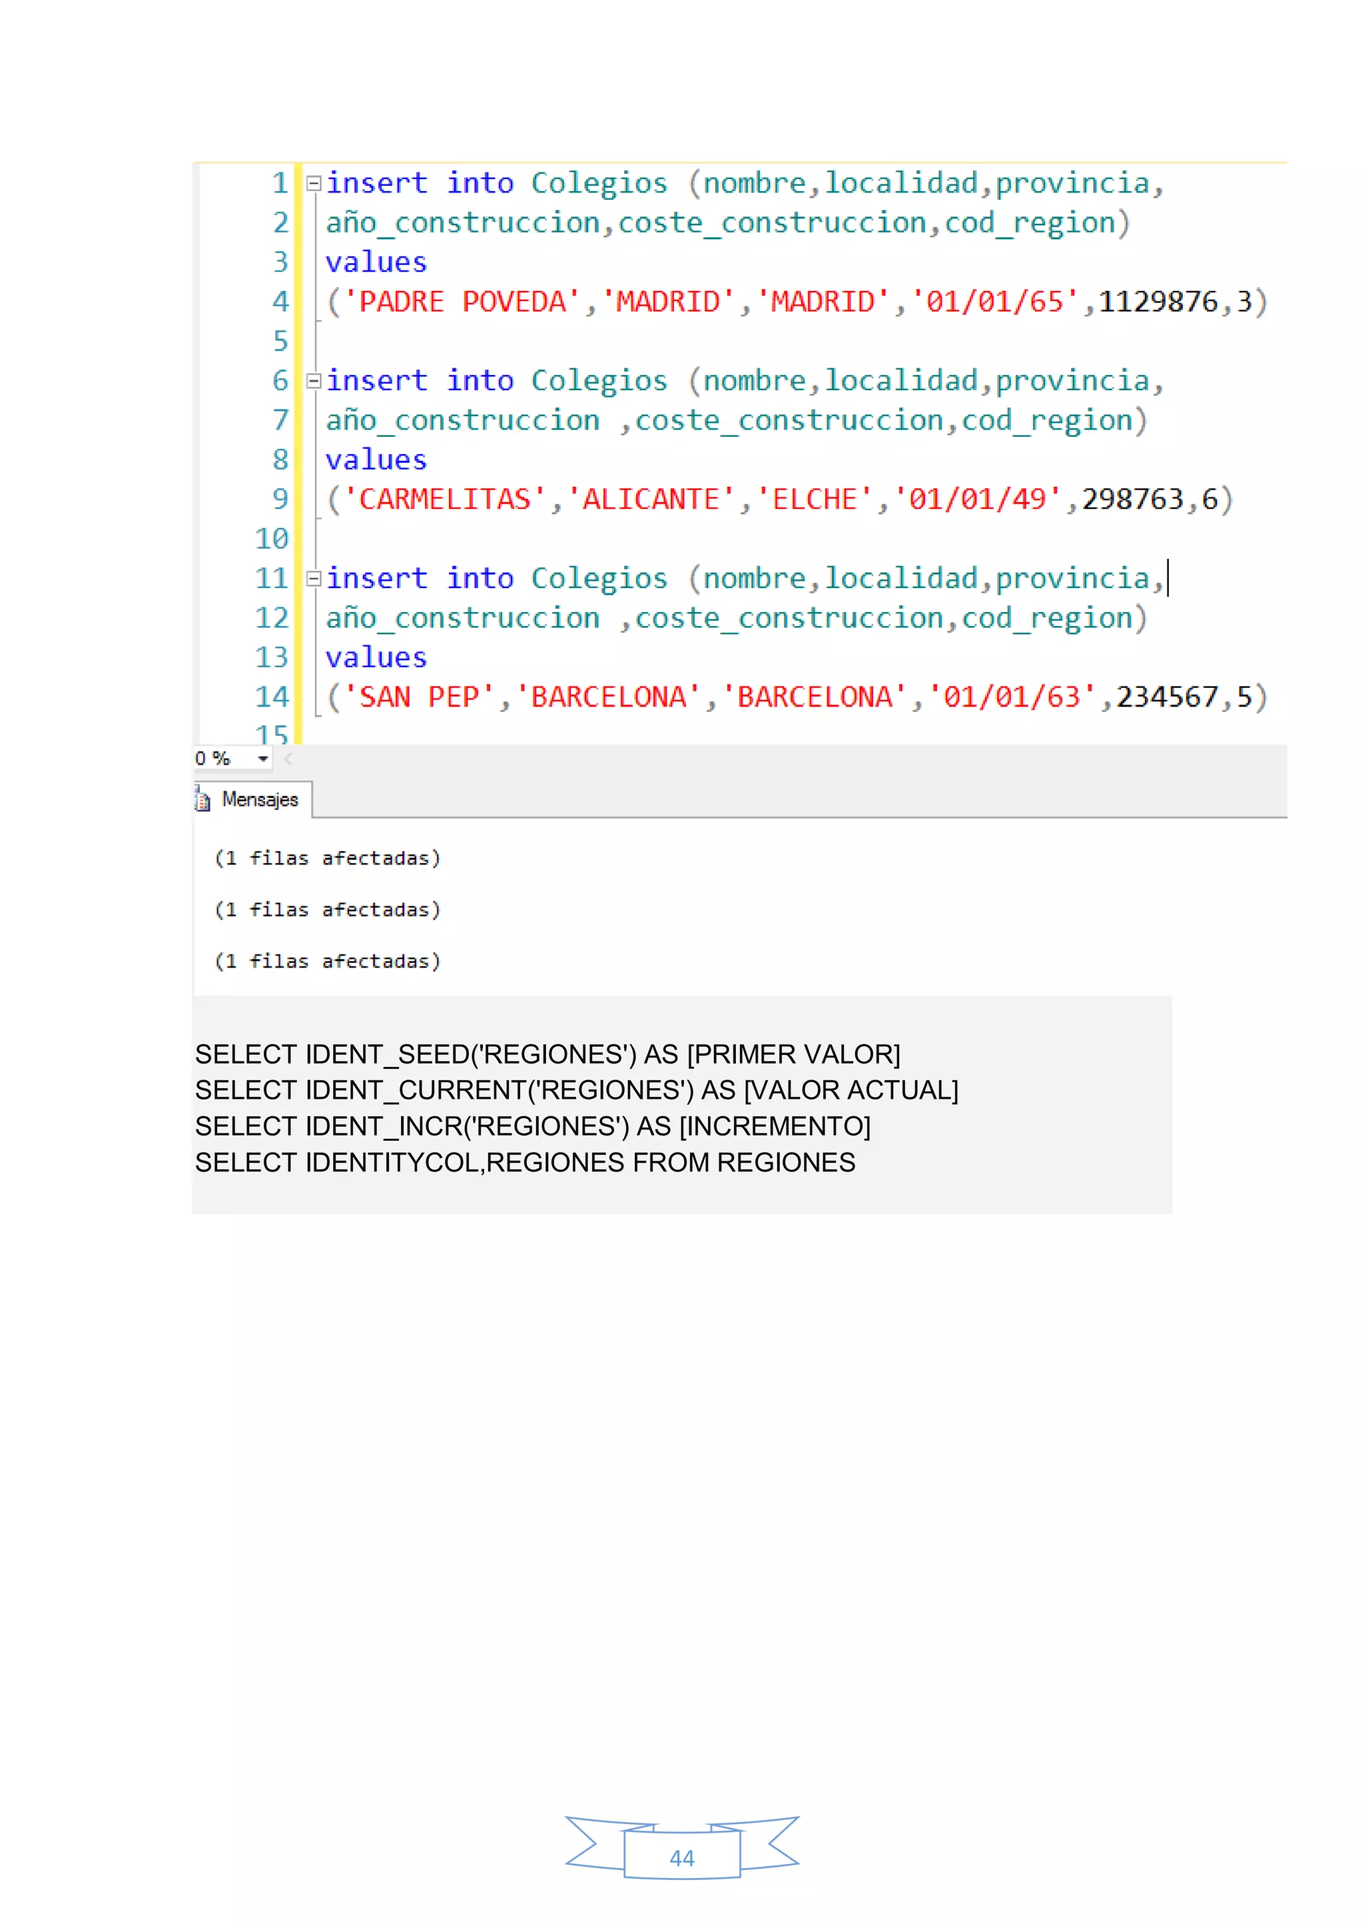Click the value 298763 on line 9
The height and width of the screenshot is (1928, 1364).
click(1132, 499)
